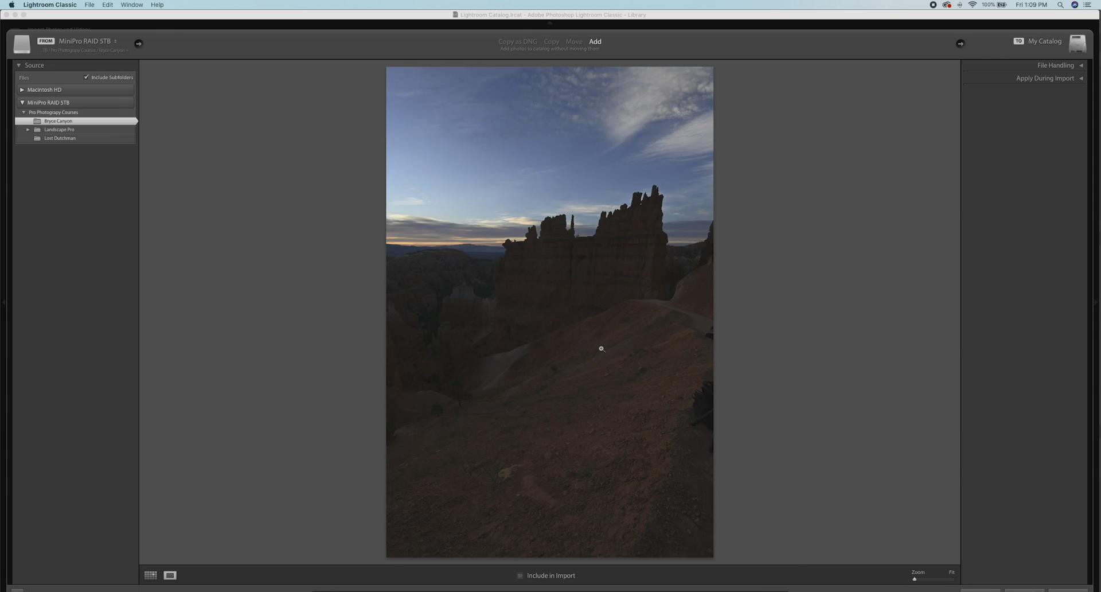Switch to loupe view
Image resolution: width=1101 pixels, height=592 pixels.
point(170,575)
